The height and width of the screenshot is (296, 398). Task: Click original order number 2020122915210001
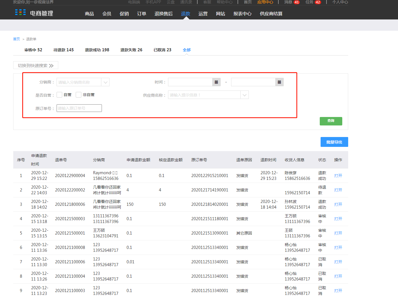(210, 176)
